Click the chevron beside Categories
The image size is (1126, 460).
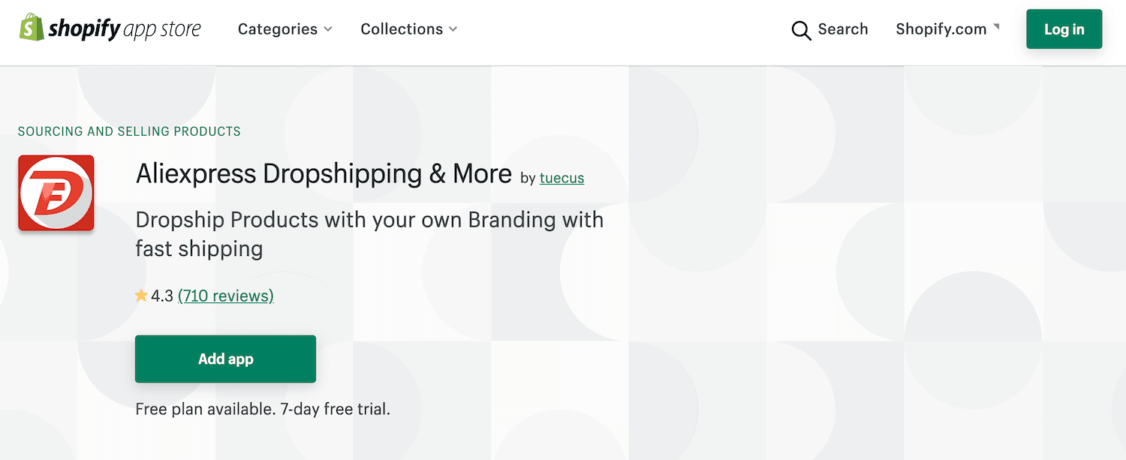click(328, 30)
